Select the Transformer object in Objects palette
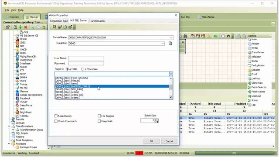Viewport: 279px width, 157px height. pyautogui.click(x=256, y=52)
